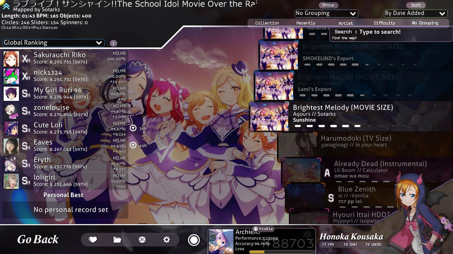Screen dimensions: 453x254
Task: Click Sakurauchi Riko's avatar
Action: point(11,59)
